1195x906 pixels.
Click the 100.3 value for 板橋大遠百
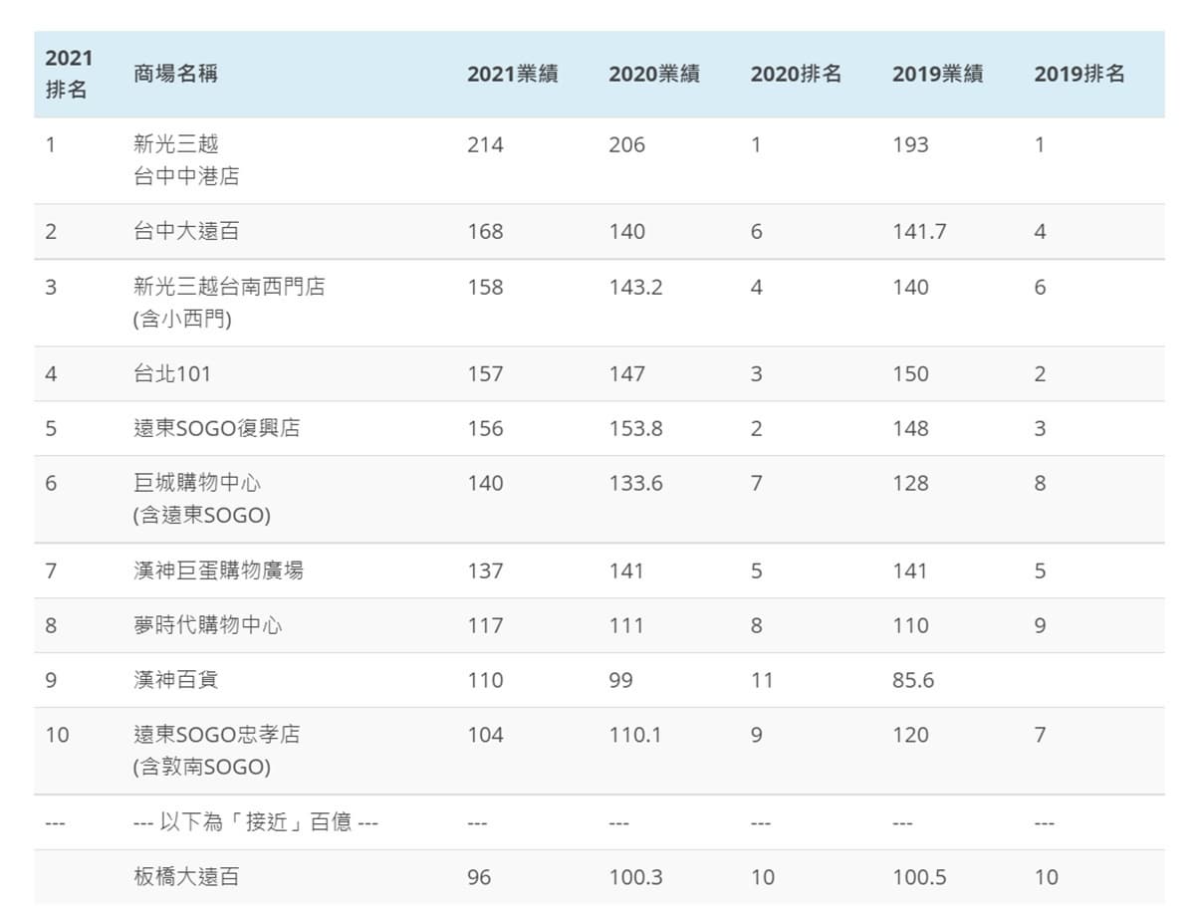click(x=635, y=877)
